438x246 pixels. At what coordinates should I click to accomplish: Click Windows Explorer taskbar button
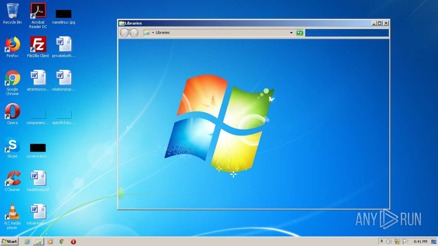click(x=39, y=242)
